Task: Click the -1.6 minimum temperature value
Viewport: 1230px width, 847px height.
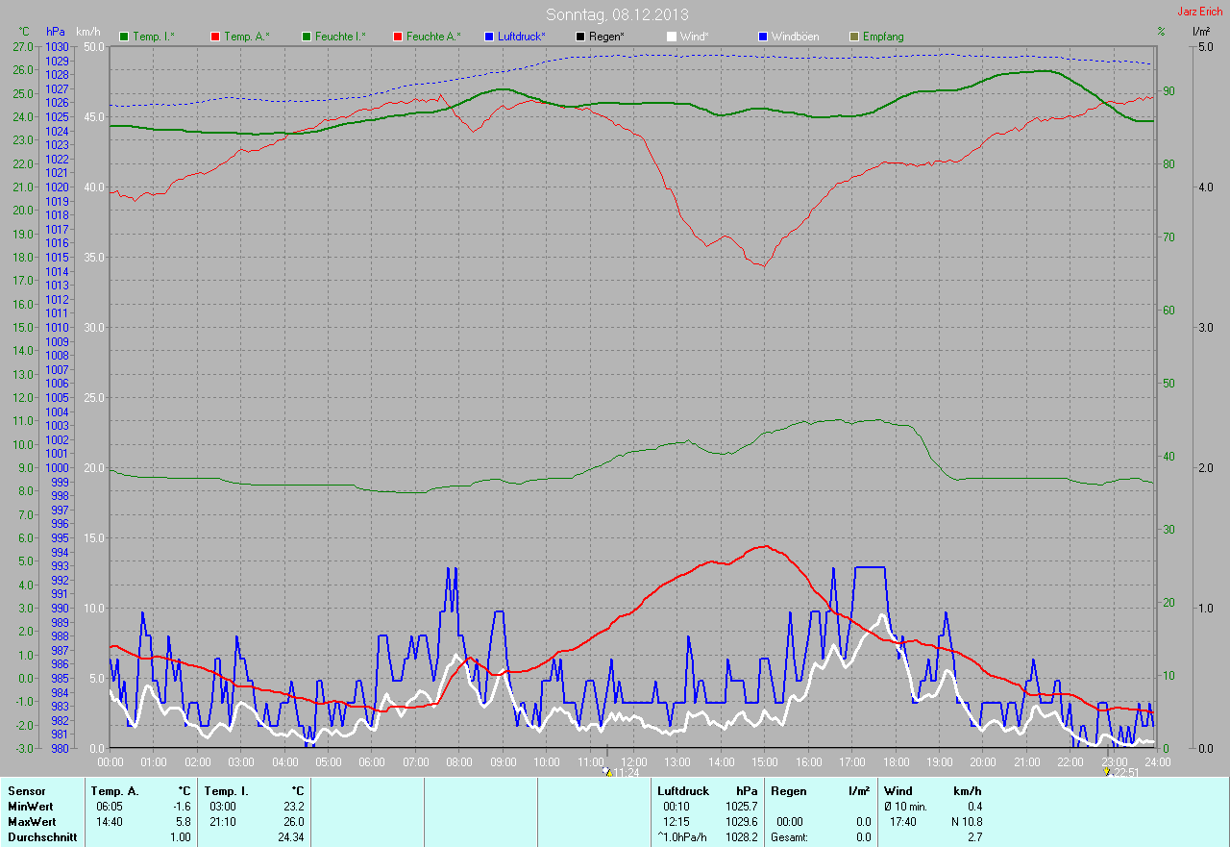Action: 182,807
